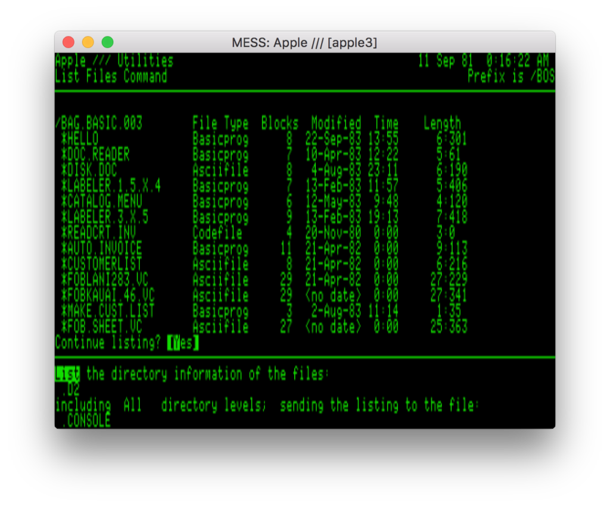This screenshot has width=610, height=507.
Task: Click the date '11 Sep 81' in header
Action: (x=446, y=61)
